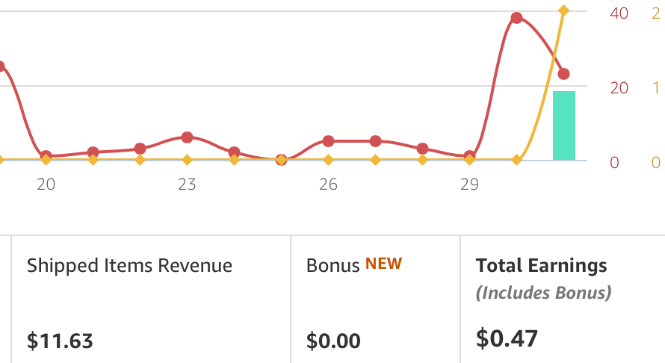The height and width of the screenshot is (363, 665).
Task: Click the x-axis date label 20
Action: coord(46,184)
